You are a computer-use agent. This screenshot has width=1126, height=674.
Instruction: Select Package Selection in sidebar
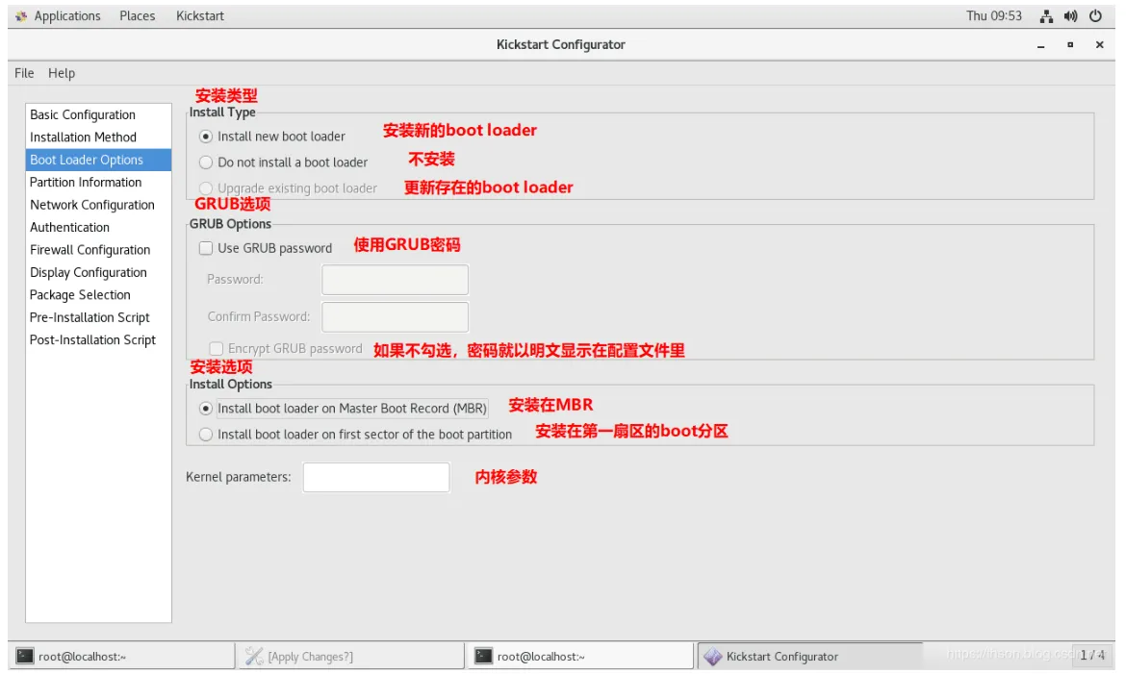[x=98, y=294]
